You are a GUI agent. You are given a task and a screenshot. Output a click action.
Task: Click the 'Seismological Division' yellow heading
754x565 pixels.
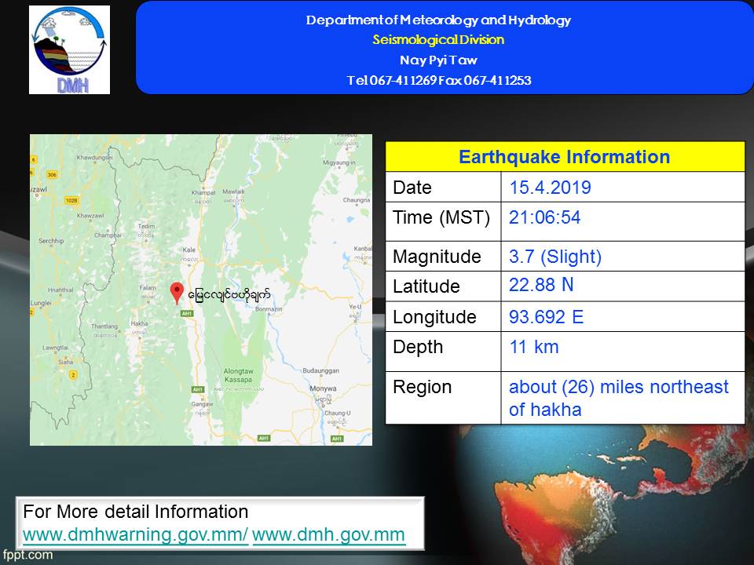pos(438,40)
